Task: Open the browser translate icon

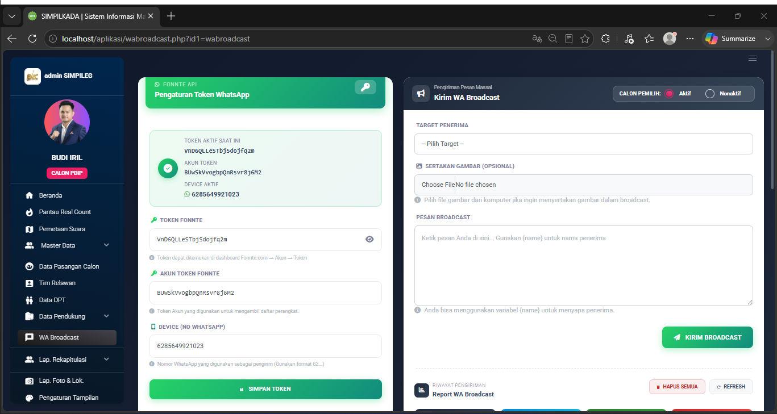Action: [537, 39]
